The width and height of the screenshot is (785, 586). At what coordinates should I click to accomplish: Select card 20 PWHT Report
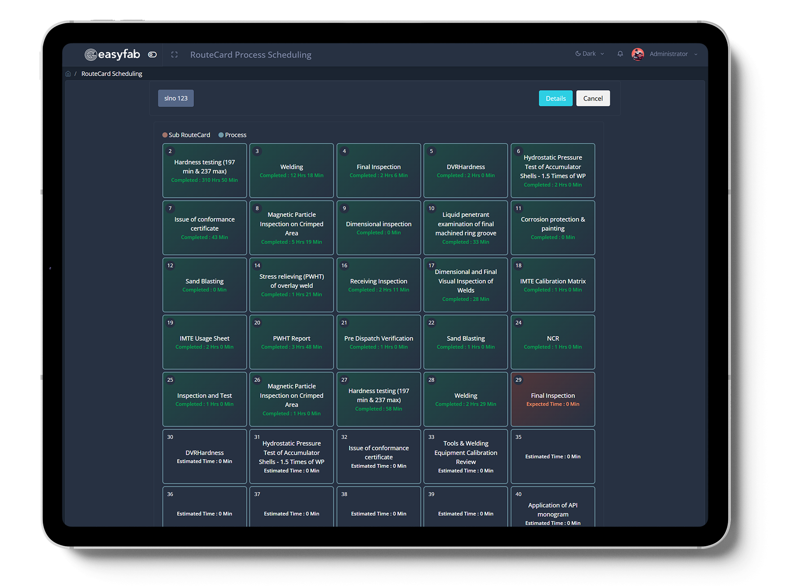click(291, 342)
